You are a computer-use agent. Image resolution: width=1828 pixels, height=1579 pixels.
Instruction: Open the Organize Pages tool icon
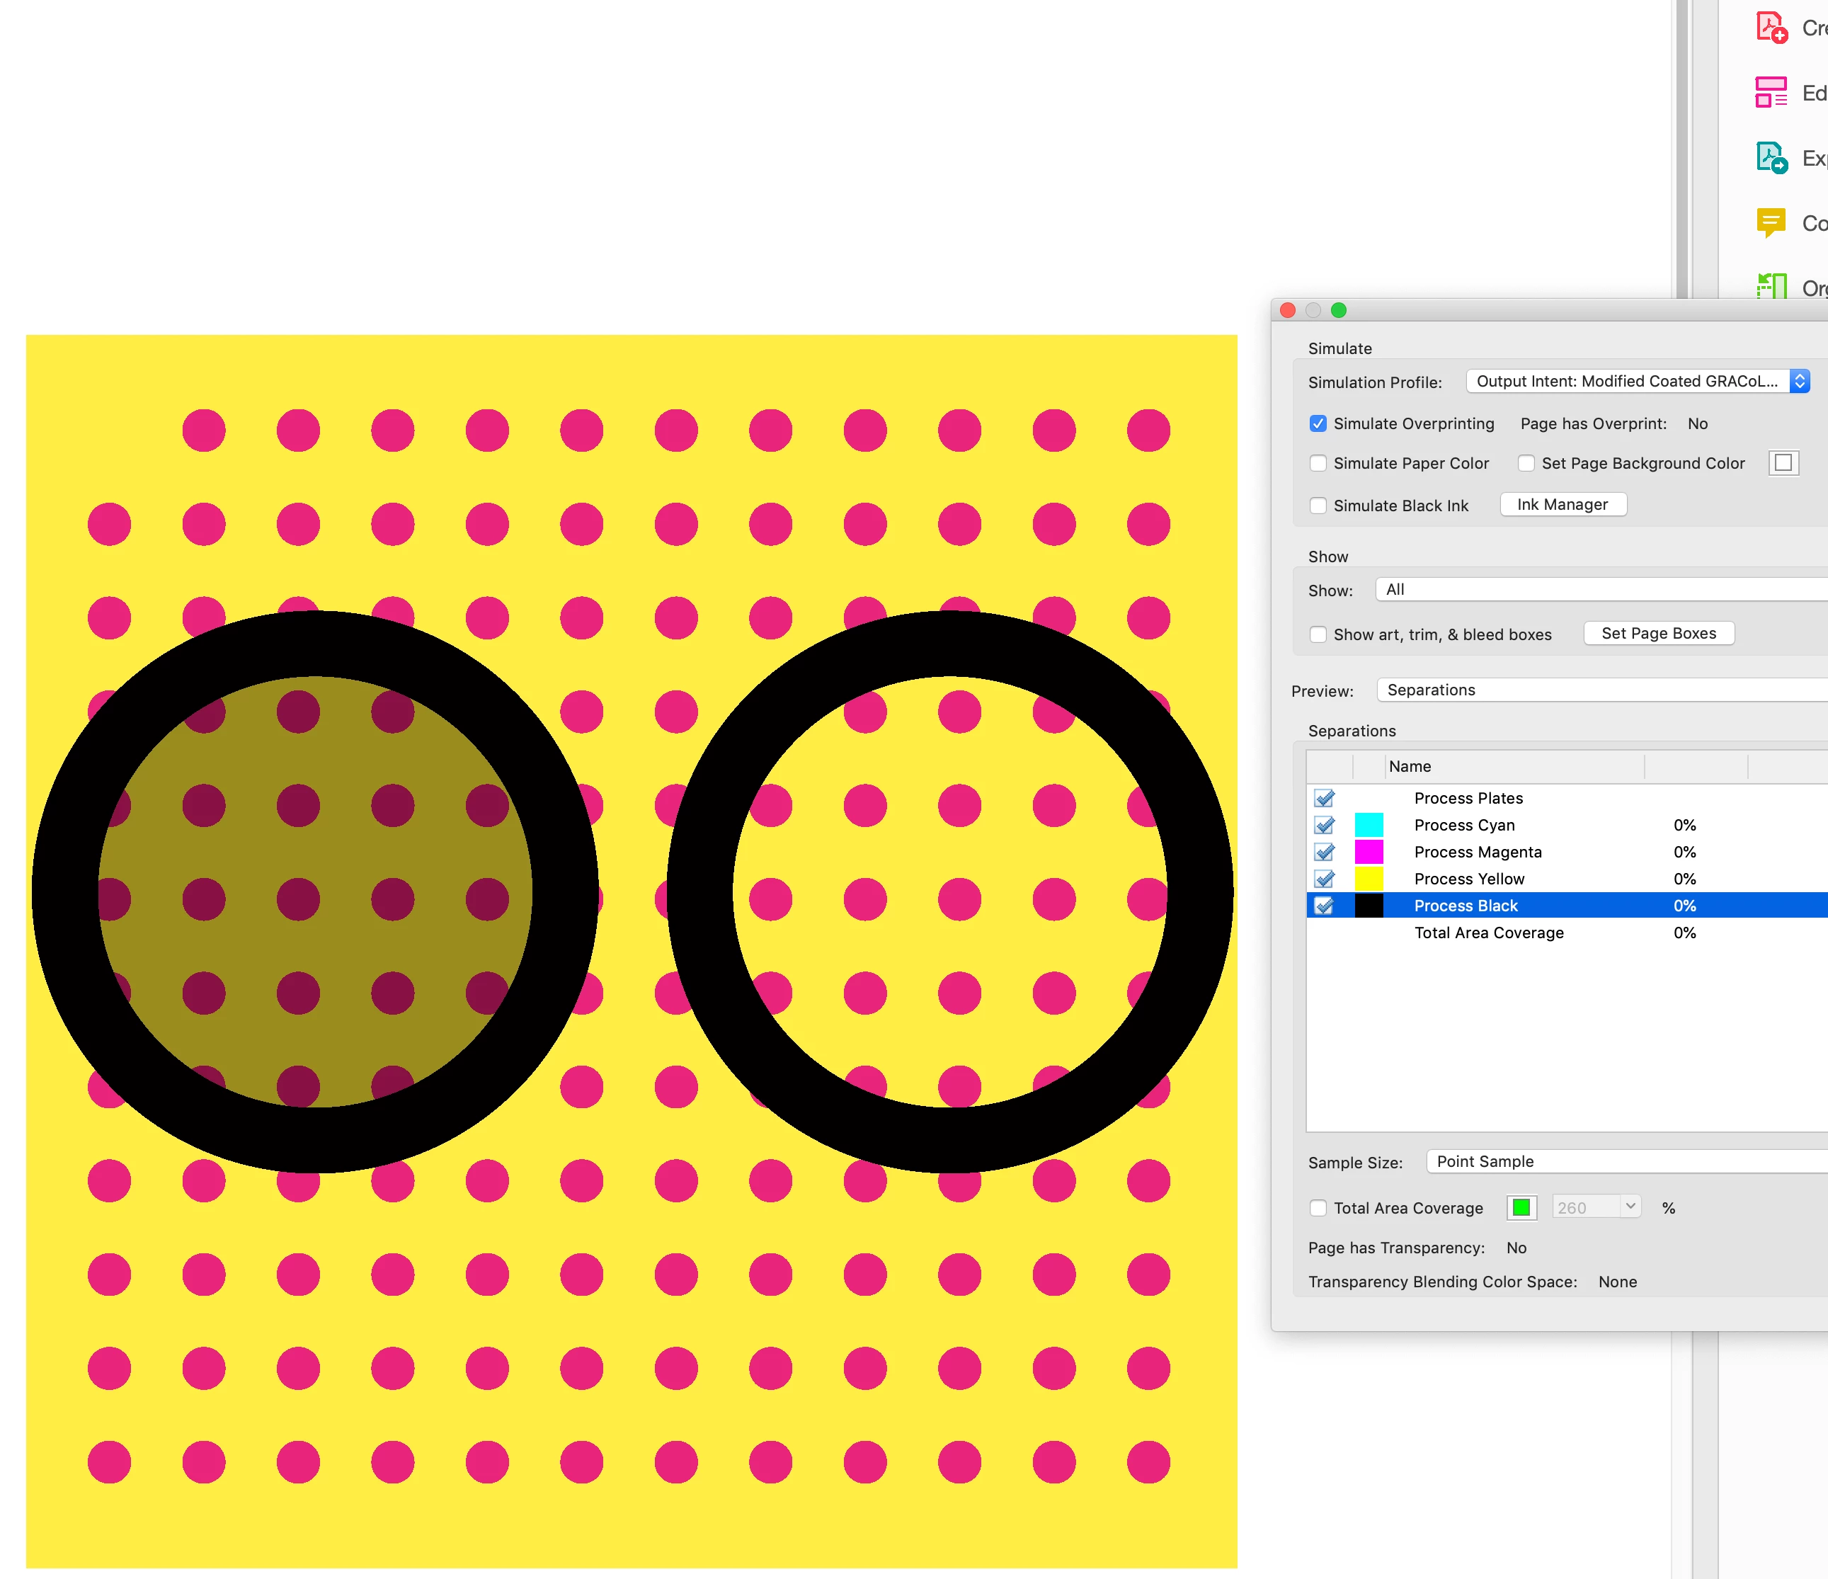1771,286
